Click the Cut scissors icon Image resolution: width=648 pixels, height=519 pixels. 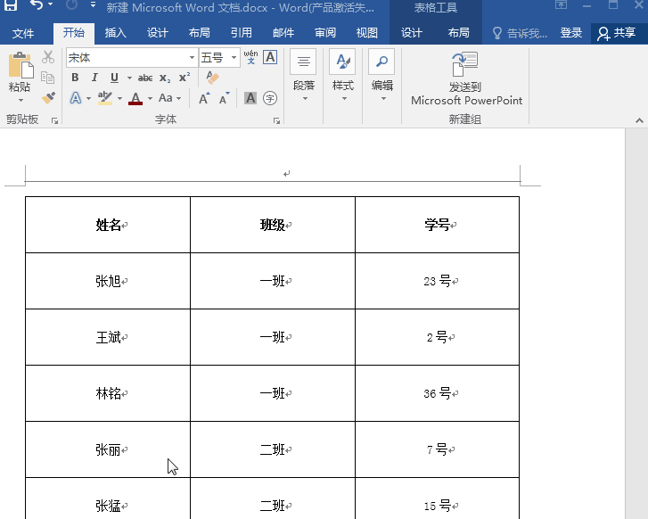48,57
